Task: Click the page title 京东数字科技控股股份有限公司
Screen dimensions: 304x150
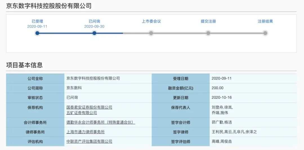Action: (x=49, y=6)
